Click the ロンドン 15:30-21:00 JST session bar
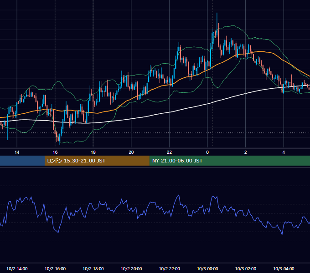The width and height of the screenshot is (310, 273). pyautogui.click(x=97, y=161)
